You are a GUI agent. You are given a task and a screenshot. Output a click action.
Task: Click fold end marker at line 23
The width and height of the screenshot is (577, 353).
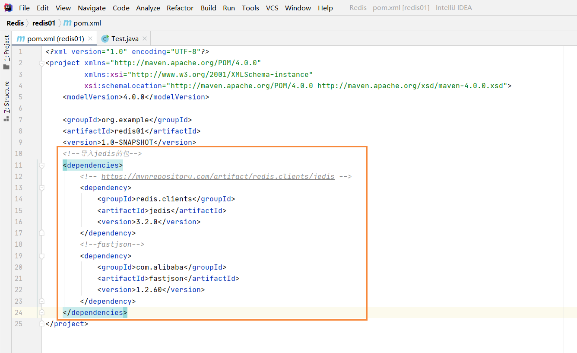[42, 301]
